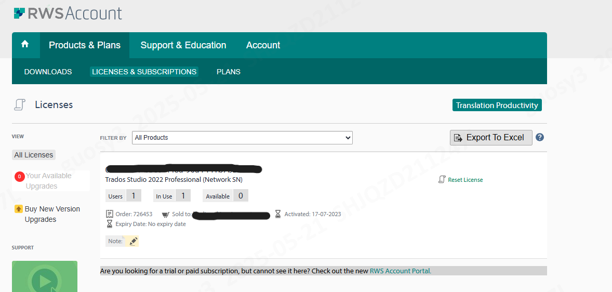612x292 pixels.
Task: Open the RWS Account Portal link
Action: click(x=401, y=271)
